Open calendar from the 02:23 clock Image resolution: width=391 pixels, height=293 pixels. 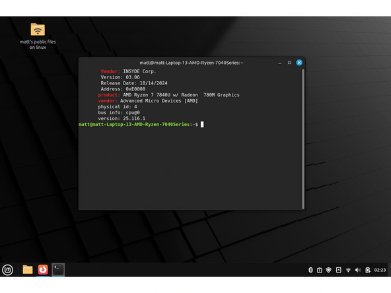[x=380, y=270]
